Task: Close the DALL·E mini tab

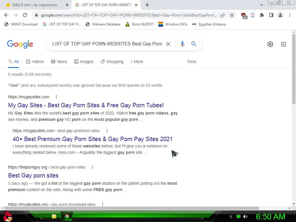Action: (x=67, y=5)
